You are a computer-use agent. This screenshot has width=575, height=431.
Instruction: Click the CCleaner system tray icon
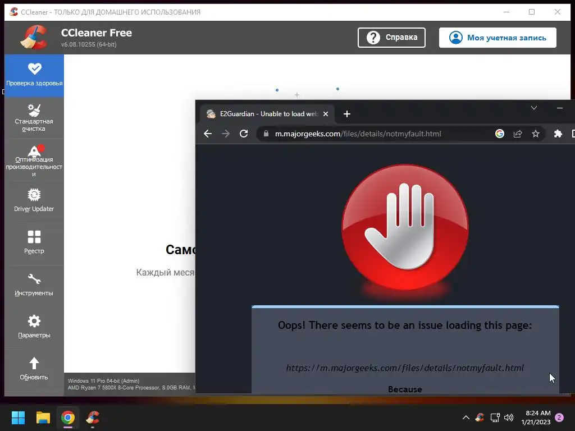(x=480, y=418)
